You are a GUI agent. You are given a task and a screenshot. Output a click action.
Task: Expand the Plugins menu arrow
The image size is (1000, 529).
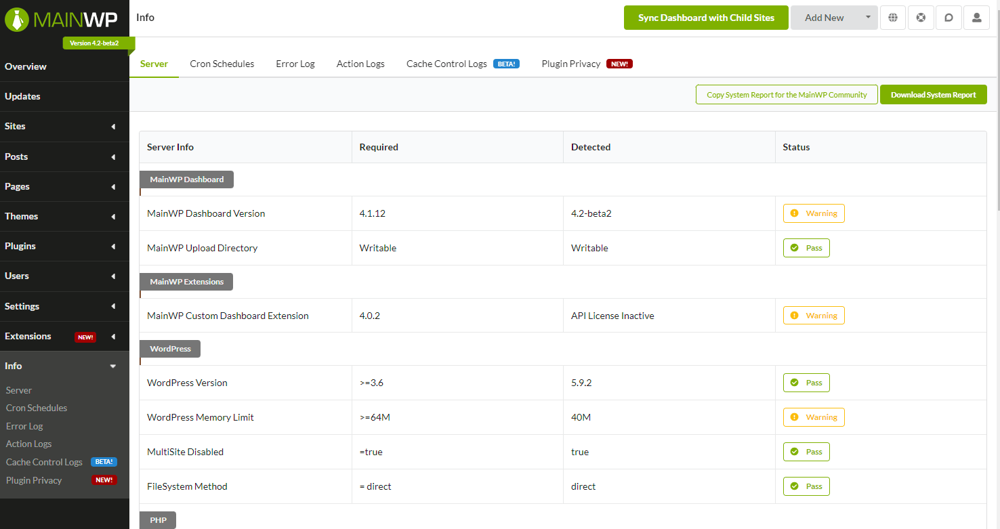click(x=113, y=247)
